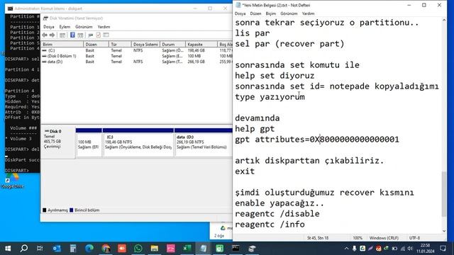Sort by Durum column header
This screenshot has width=454, height=255.
[x=172, y=44]
